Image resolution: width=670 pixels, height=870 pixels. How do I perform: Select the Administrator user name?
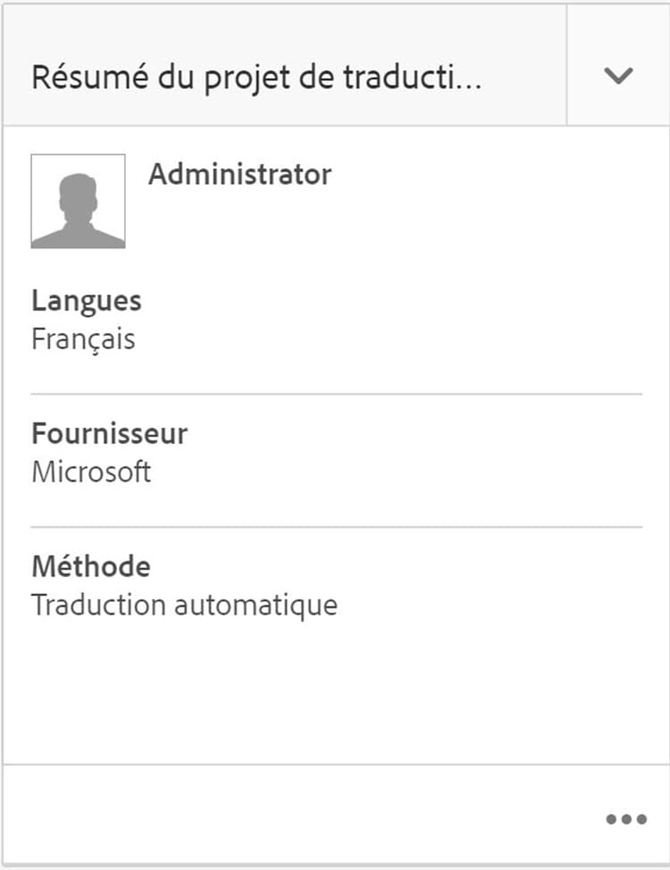(x=239, y=174)
